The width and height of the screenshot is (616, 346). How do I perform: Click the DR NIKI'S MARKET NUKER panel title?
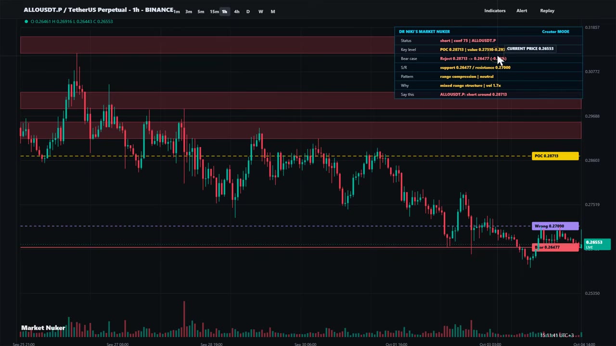[424, 32]
